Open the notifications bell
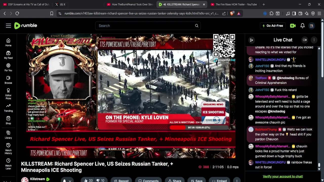Viewport: 324px width, 182px height. tap(302, 26)
